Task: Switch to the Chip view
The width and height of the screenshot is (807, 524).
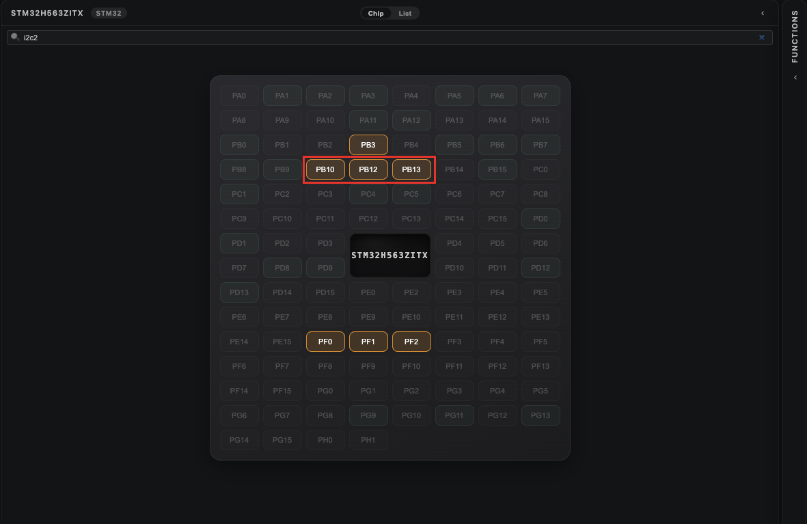Action: 376,14
